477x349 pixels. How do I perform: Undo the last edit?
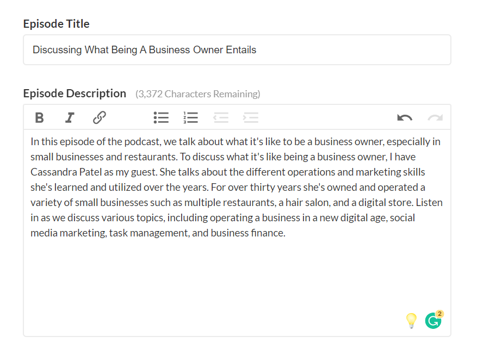click(x=405, y=117)
